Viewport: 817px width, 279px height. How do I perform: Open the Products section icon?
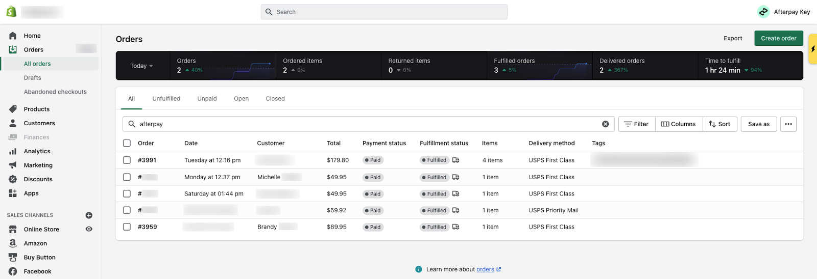13,109
